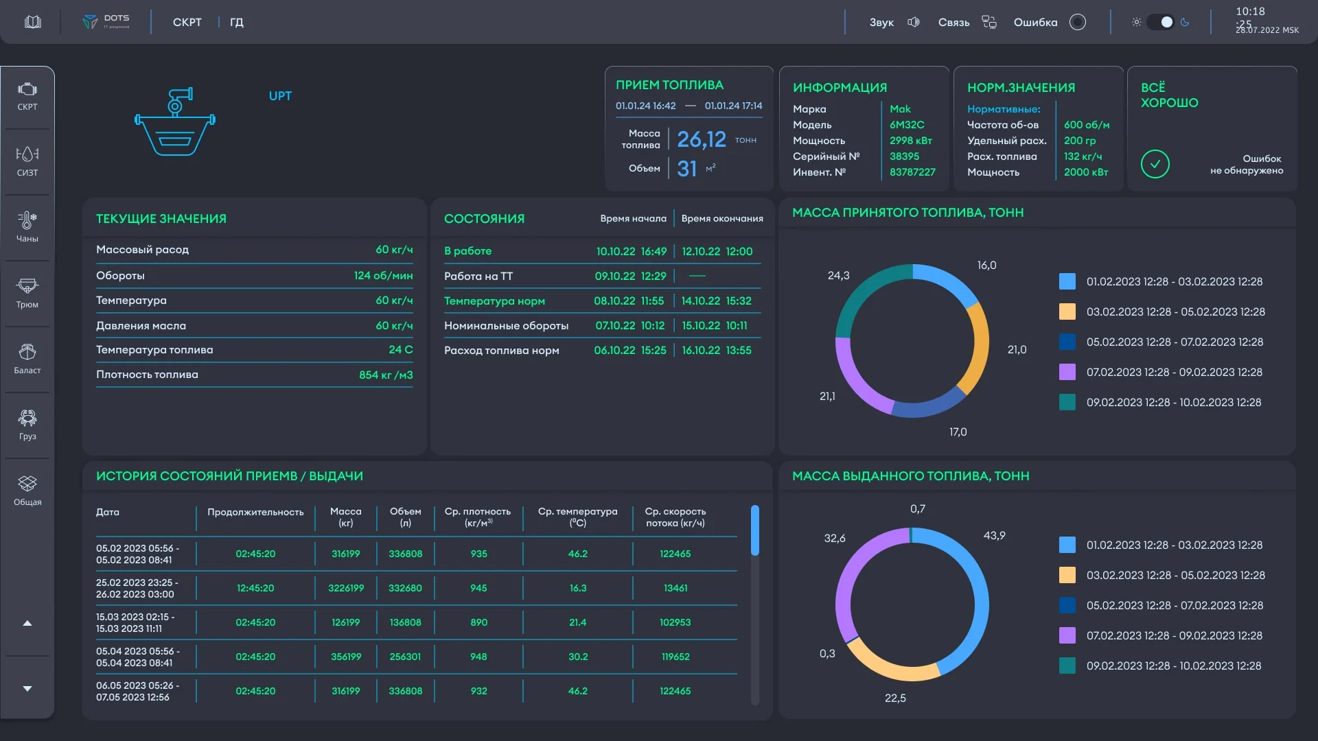The image size is (1318, 741).
Task: Open the Груз cargo section
Action: click(27, 425)
